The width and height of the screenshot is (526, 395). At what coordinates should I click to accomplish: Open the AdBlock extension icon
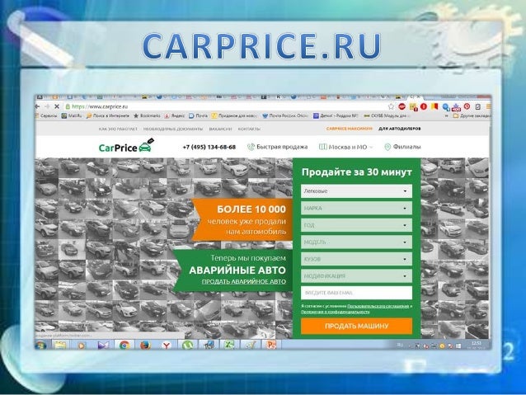(402, 106)
